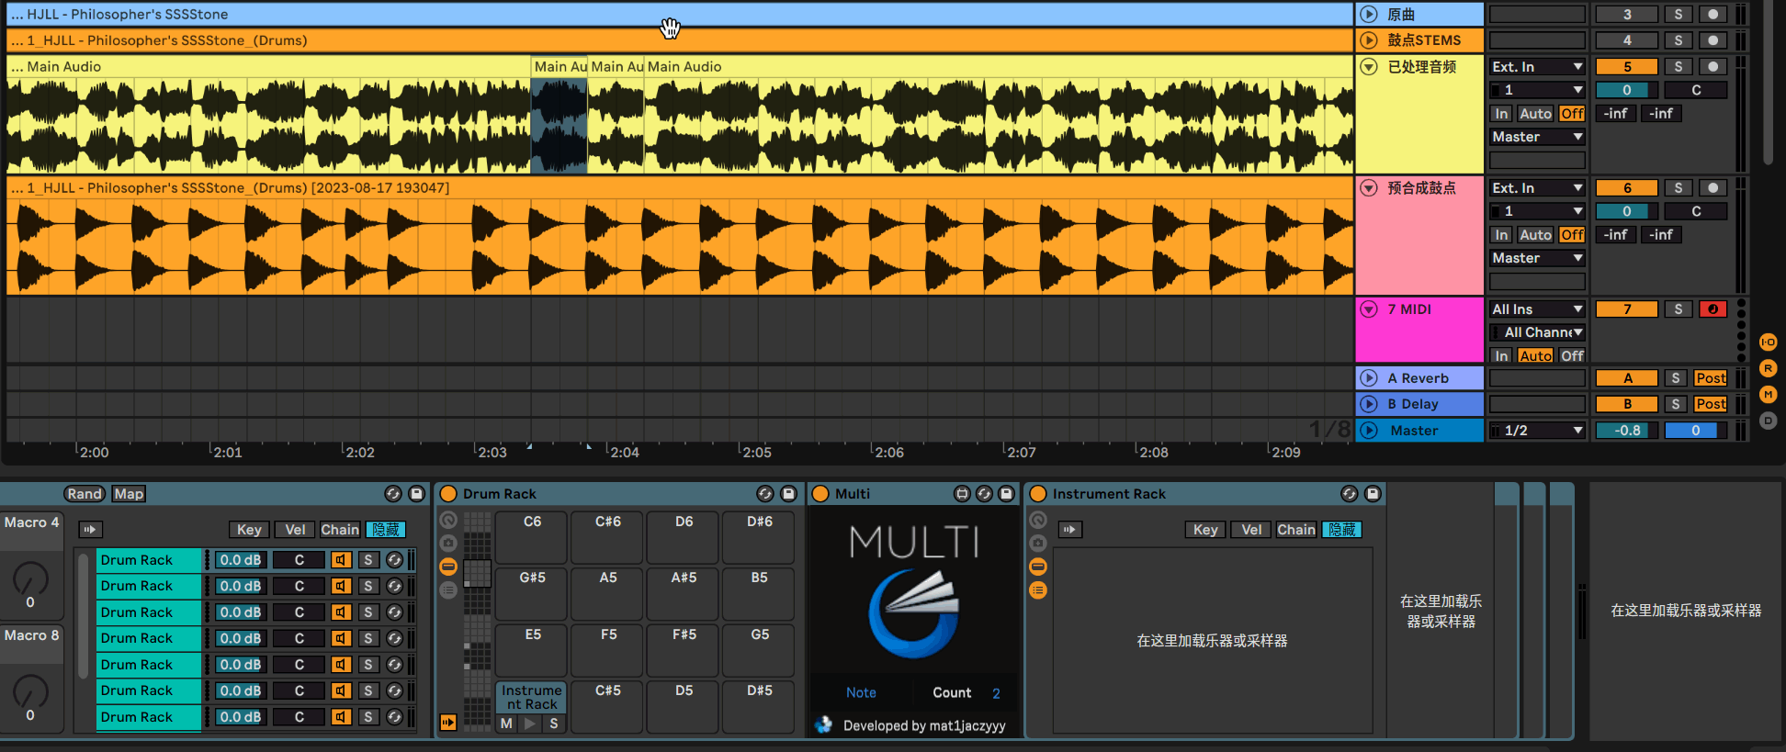Select the Key tab in the left rack
The height and width of the screenshot is (752, 1786).
249,530
